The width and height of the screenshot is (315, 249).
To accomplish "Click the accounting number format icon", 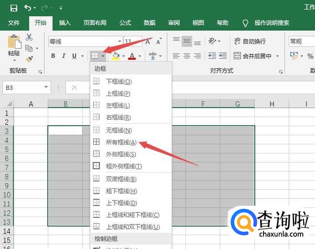I will tap(294, 56).
